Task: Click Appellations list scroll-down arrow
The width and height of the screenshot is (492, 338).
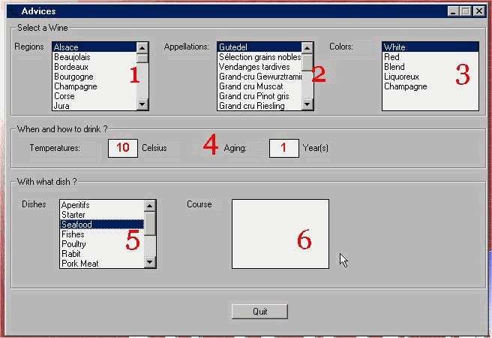Action: click(x=307, y=105)
